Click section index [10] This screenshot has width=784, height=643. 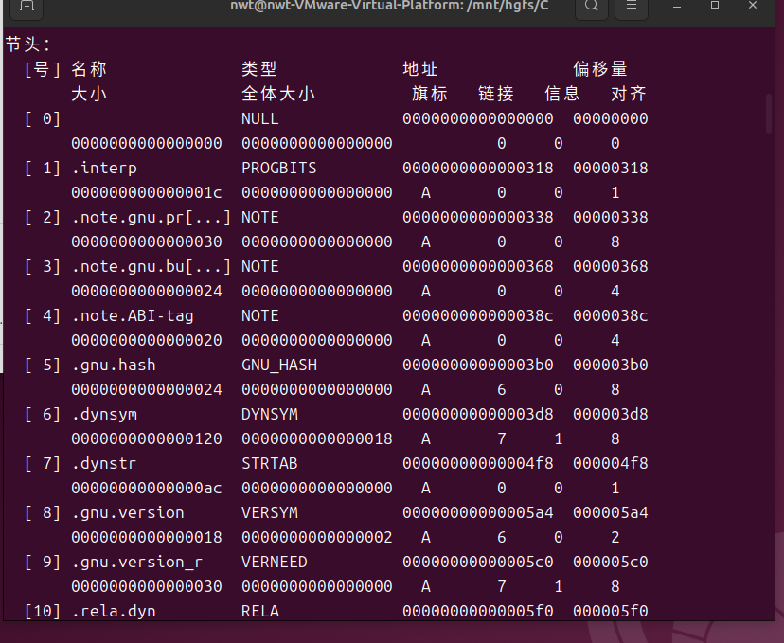43,612
